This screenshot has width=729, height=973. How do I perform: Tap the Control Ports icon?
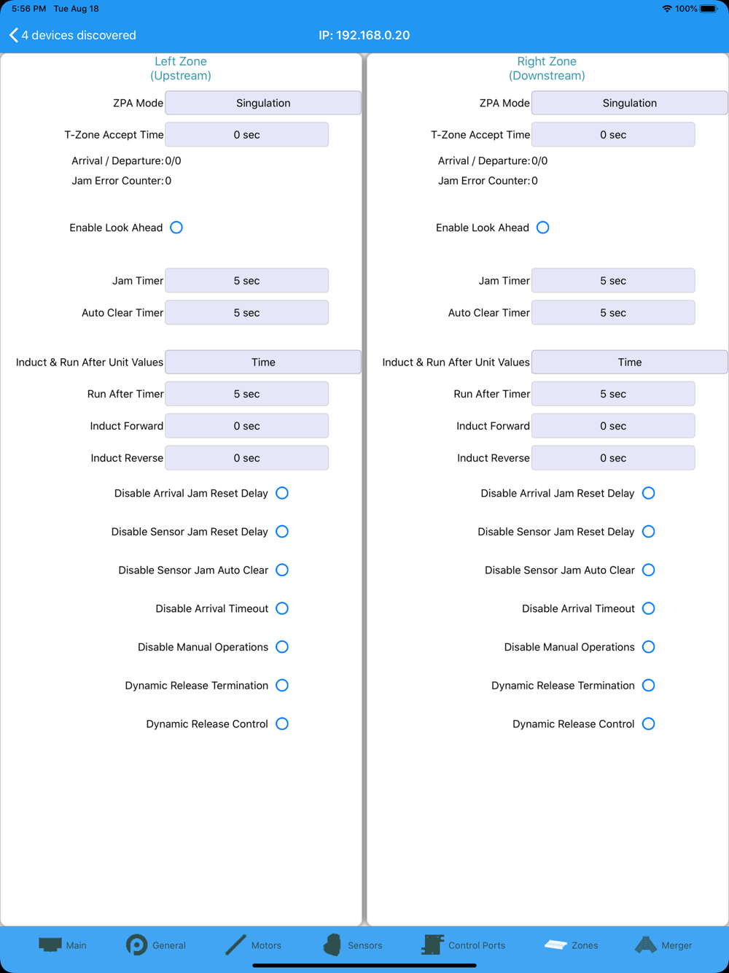432,945
